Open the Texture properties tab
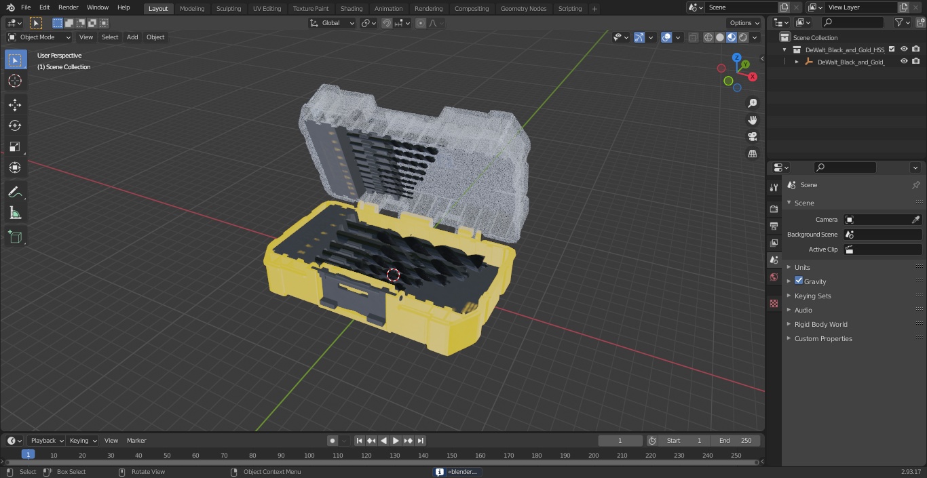The image size is (927, 478). click(774, 303)
